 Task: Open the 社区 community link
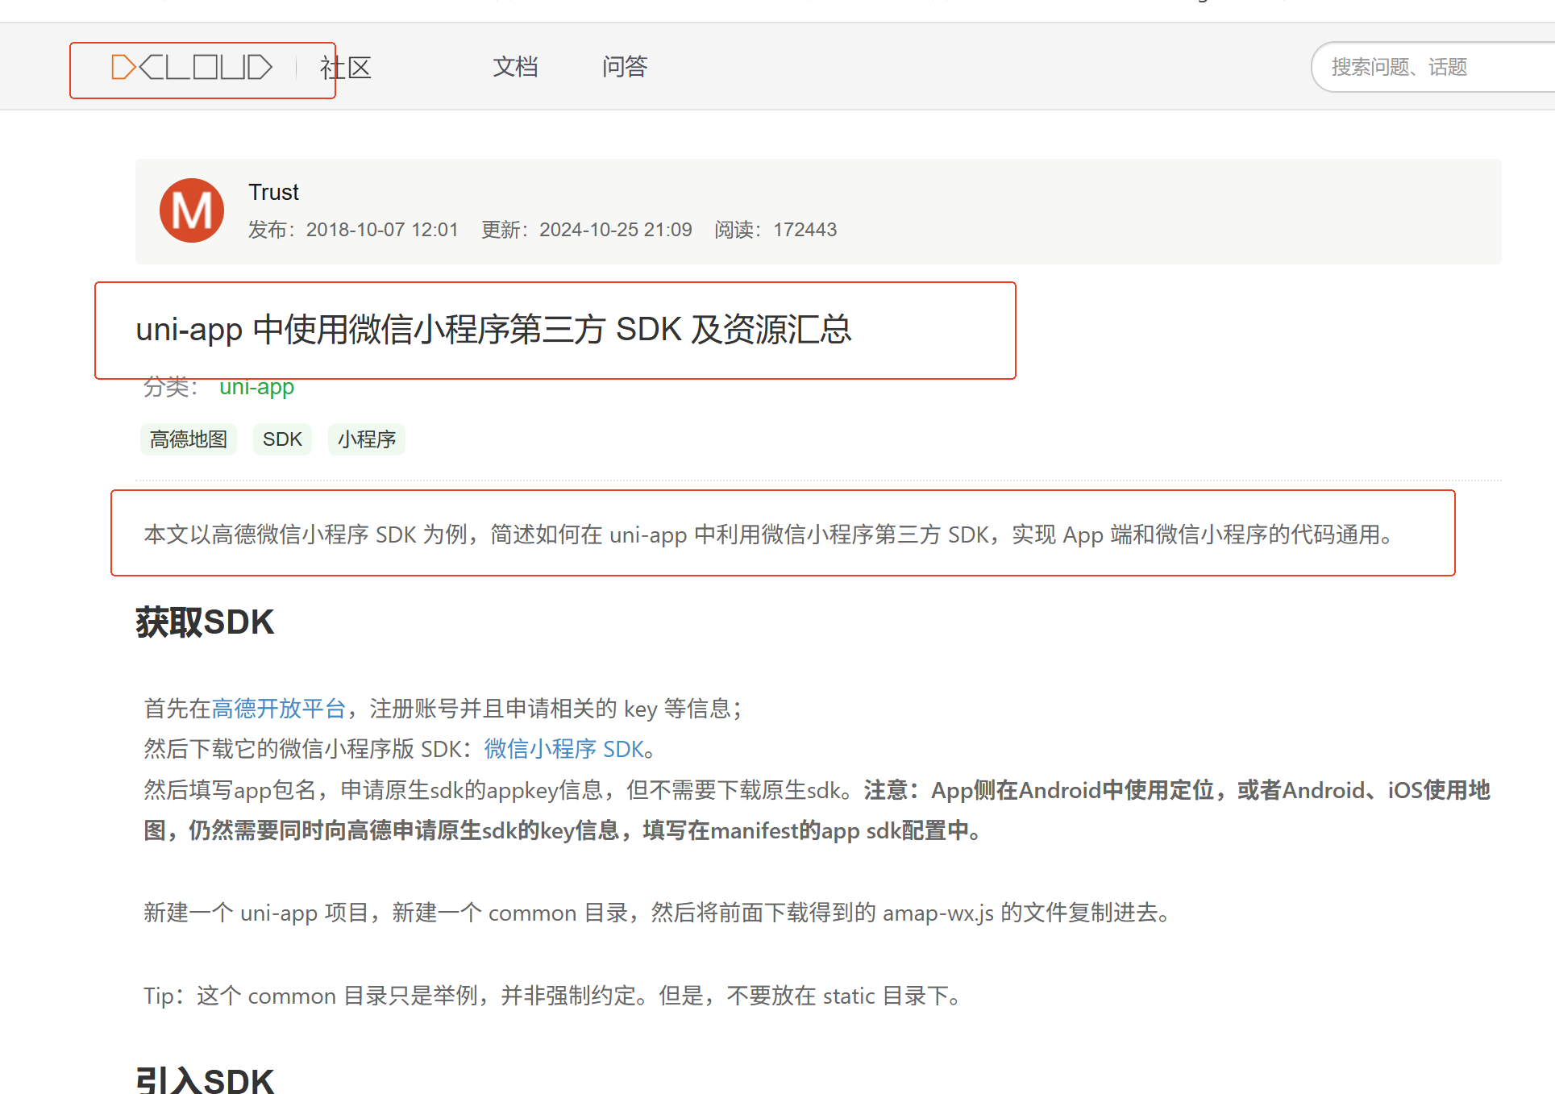[x=346, y=68]
